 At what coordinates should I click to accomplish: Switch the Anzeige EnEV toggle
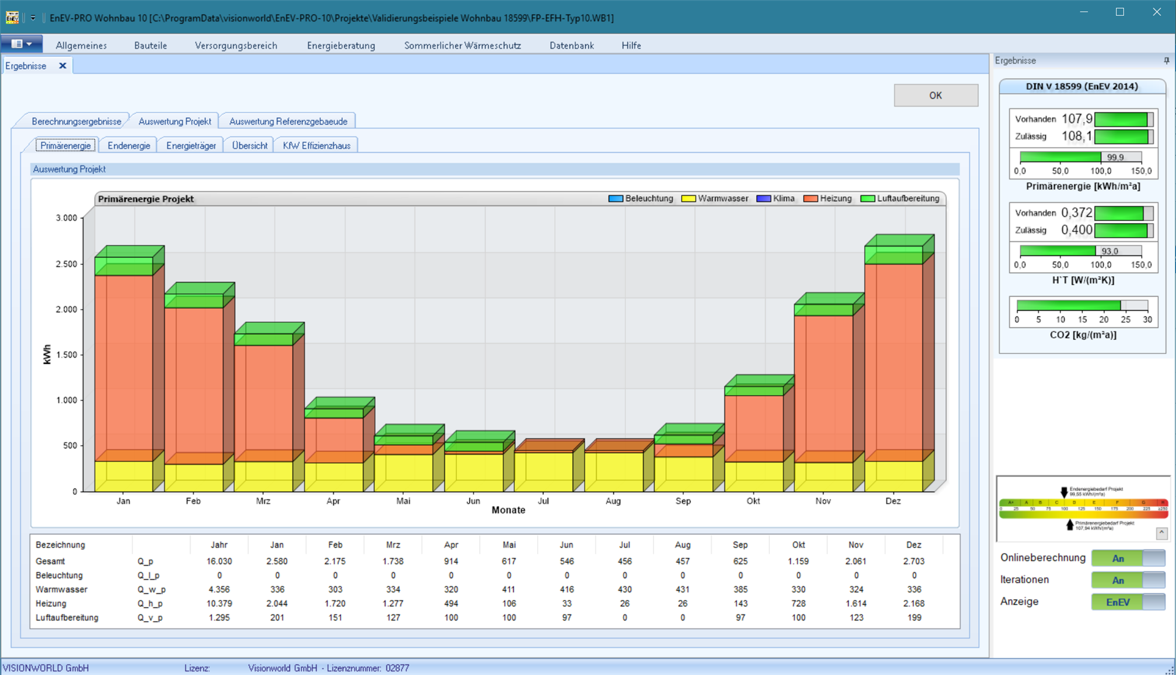pyautogui.click(x=1128, y=602)
